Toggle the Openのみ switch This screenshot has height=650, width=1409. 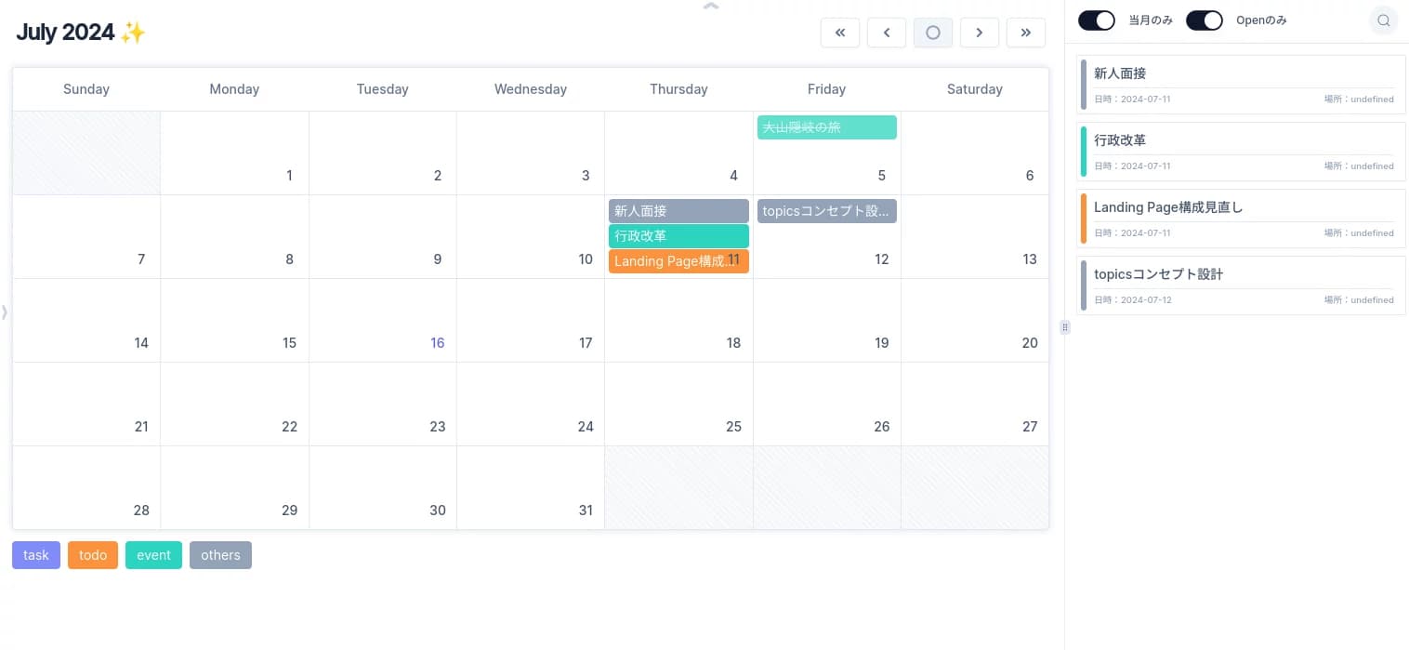tap(1205, 20)
